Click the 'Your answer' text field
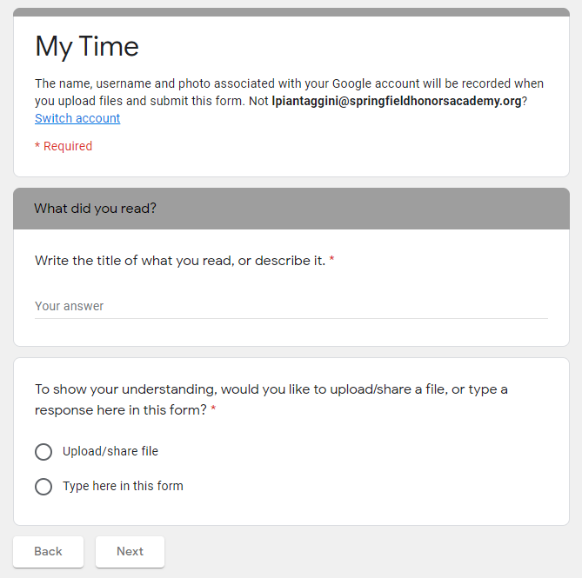The height and width of the screenshot is (578, 582). 291,306
